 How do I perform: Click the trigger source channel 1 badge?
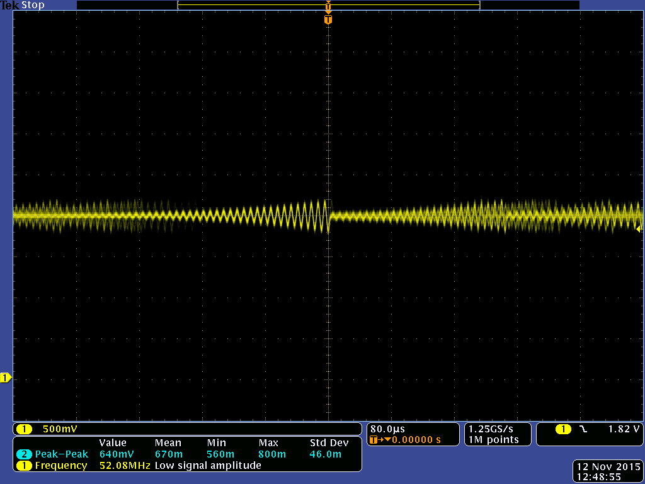point(563,429)
